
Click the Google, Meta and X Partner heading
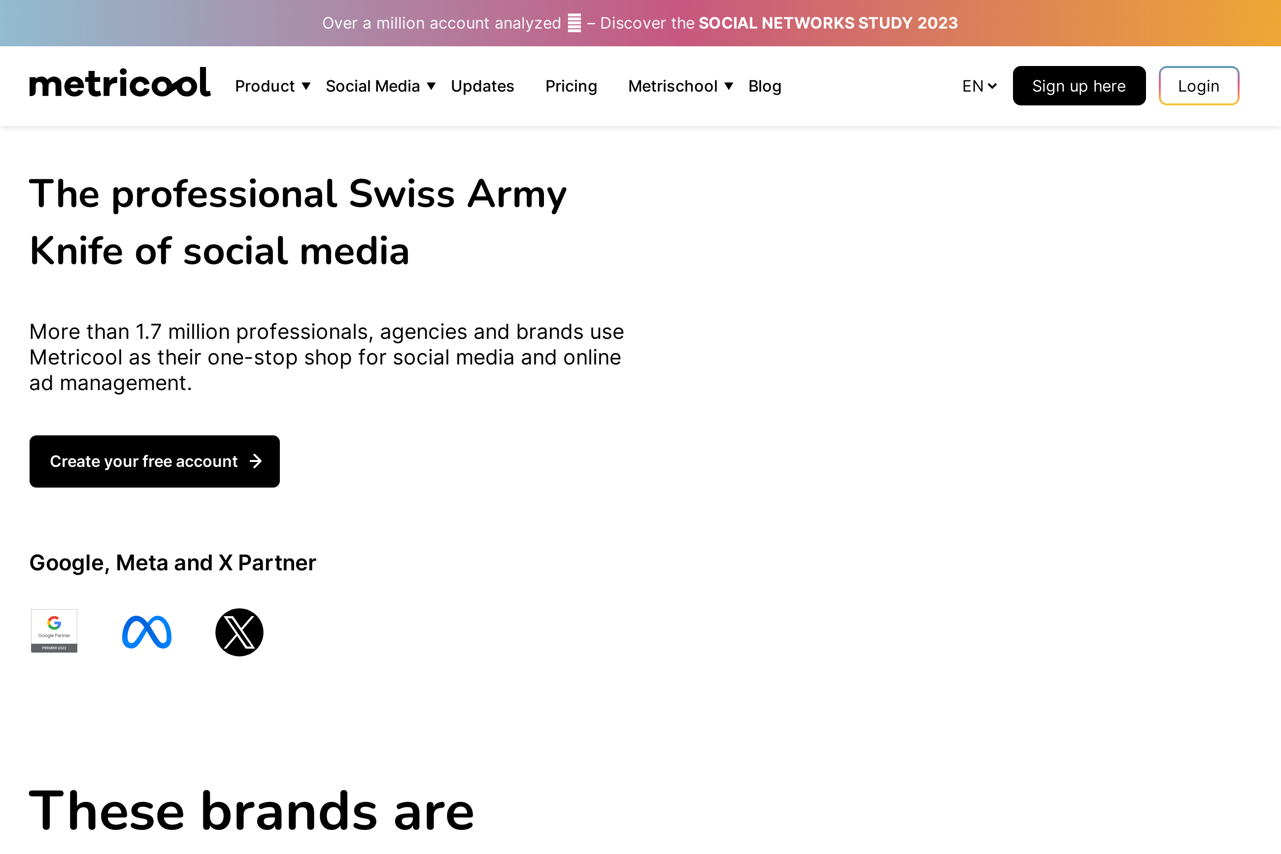pos(173,562)
